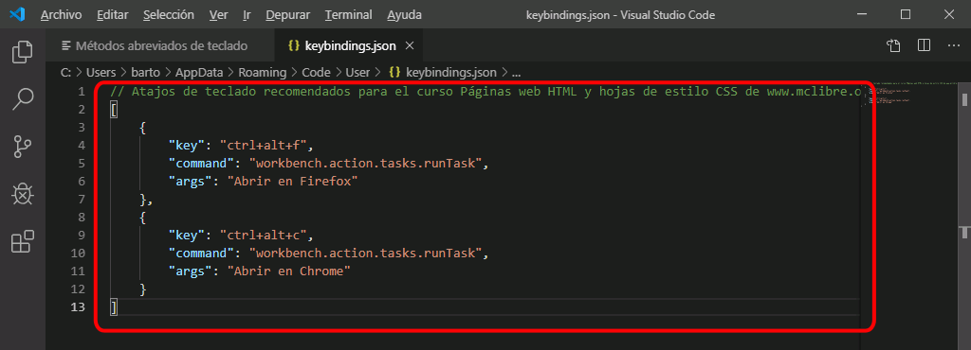Expand the C: breadcrumb segment
Viewport: 971px width, 350px height.
[65, 73]
